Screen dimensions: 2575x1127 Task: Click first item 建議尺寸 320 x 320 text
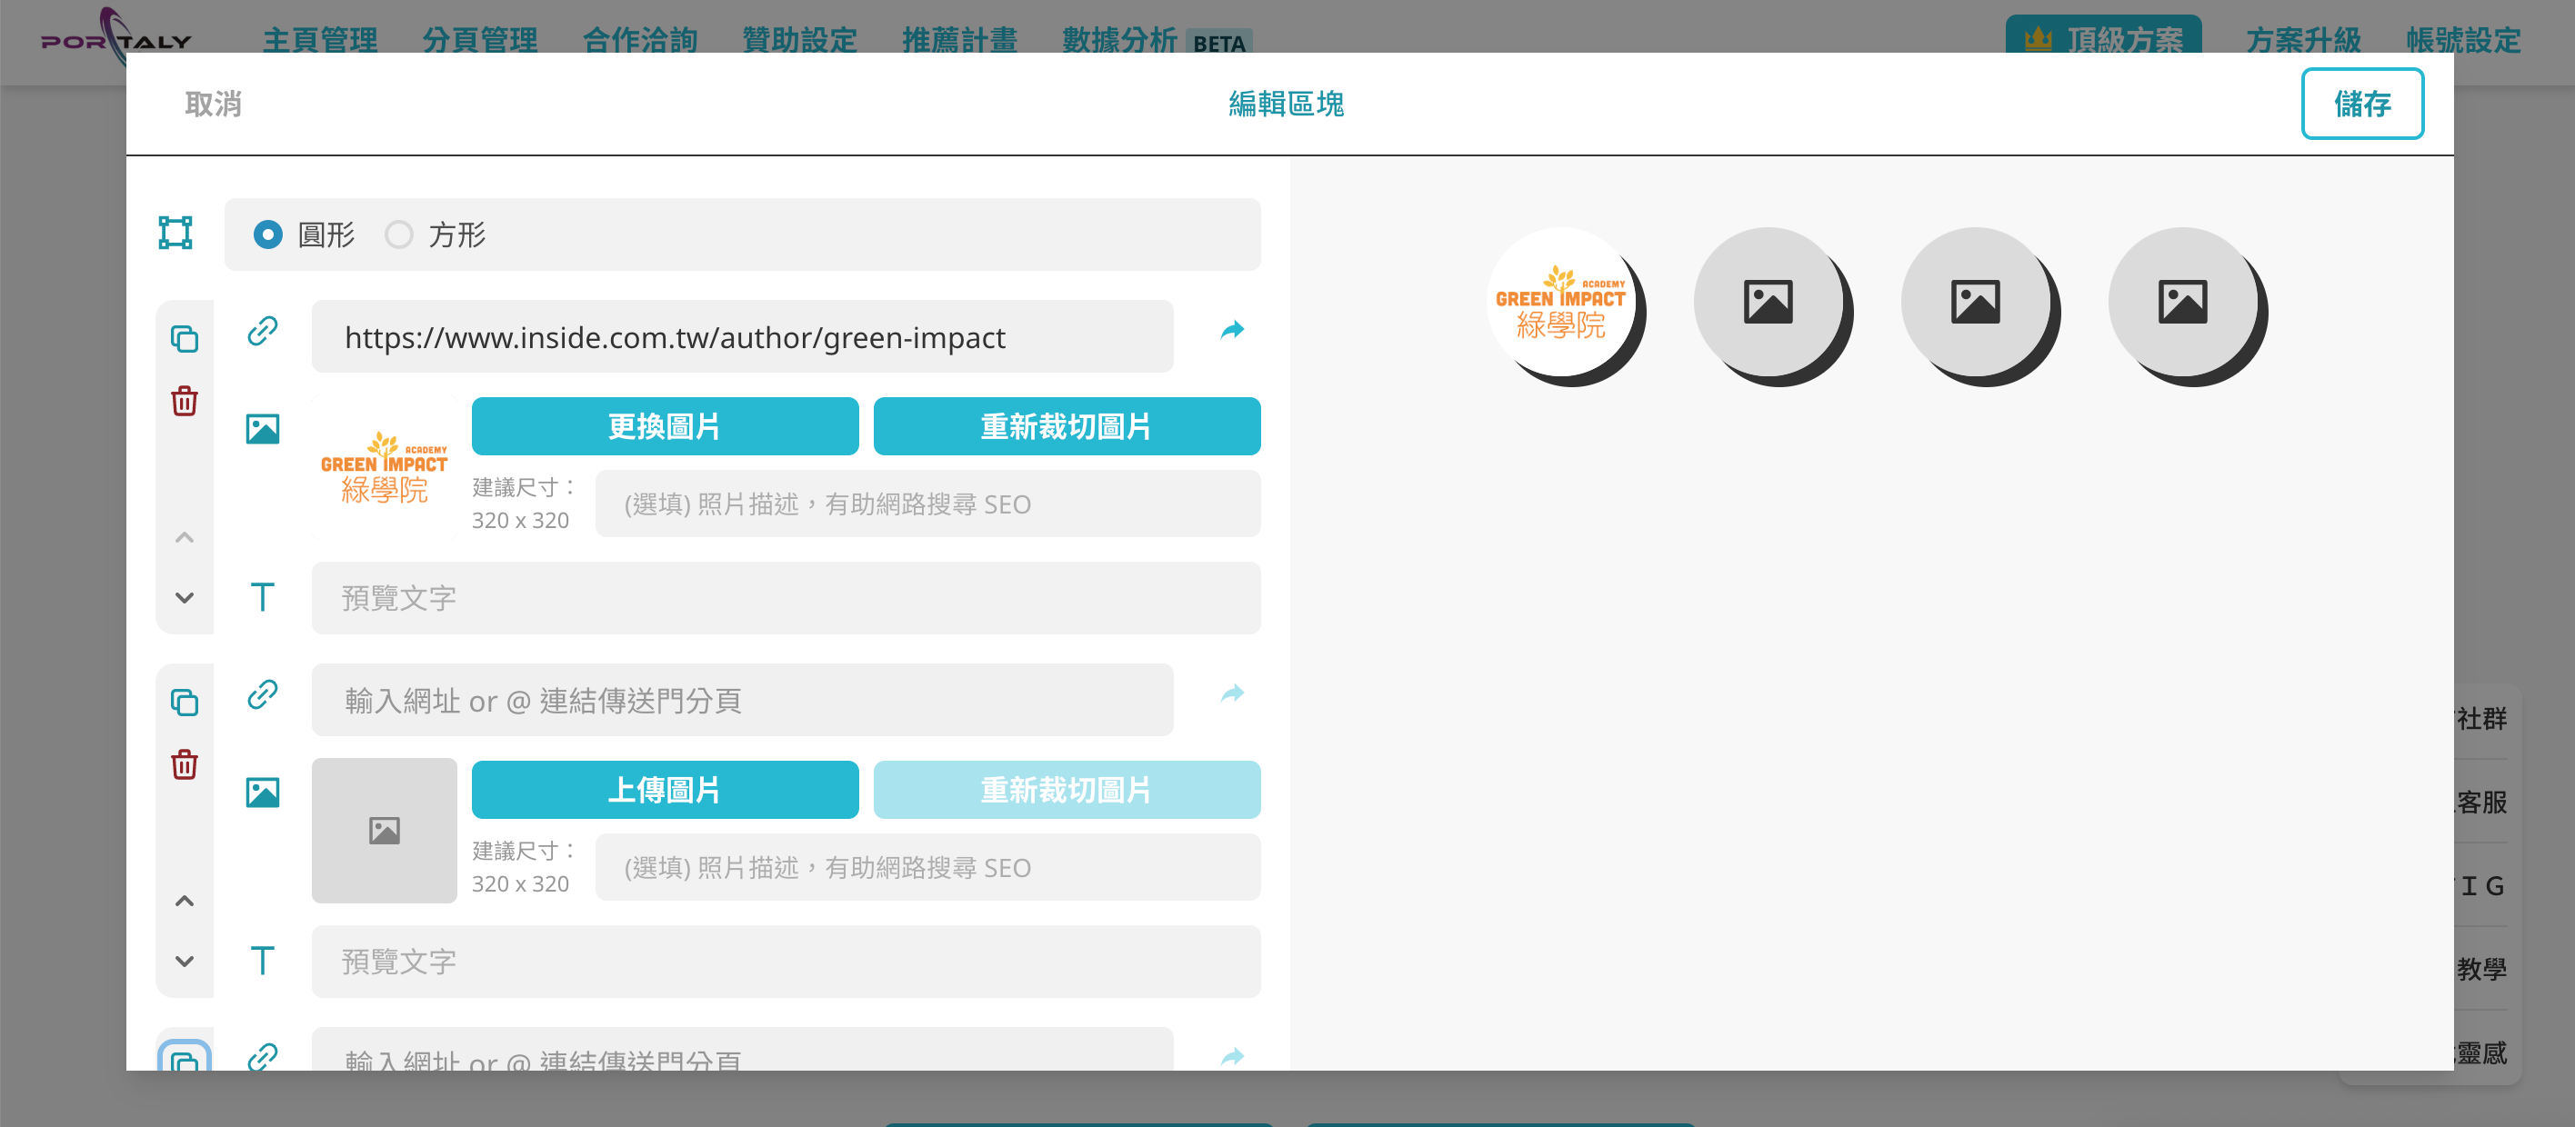[x=524, y=504]
